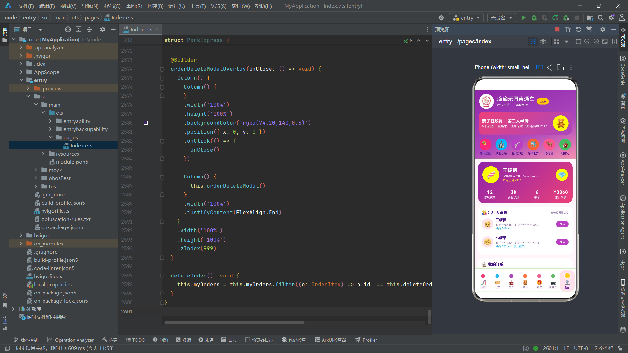The width and height of the screenshot is (628, 353).
Task: Rotate device orientation icon in previewer
Action: point(560,67)
